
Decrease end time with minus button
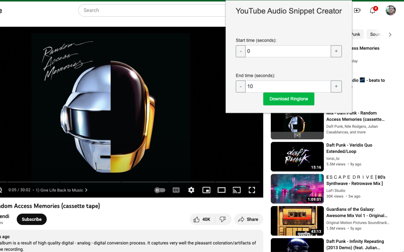pyautogui.click(x=241, y=87)
